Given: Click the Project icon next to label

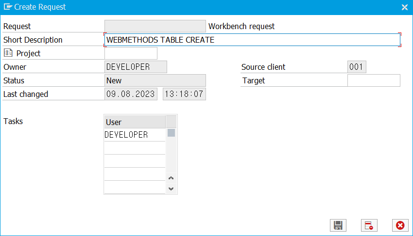Looking at the screenshot, I should 8,53.
